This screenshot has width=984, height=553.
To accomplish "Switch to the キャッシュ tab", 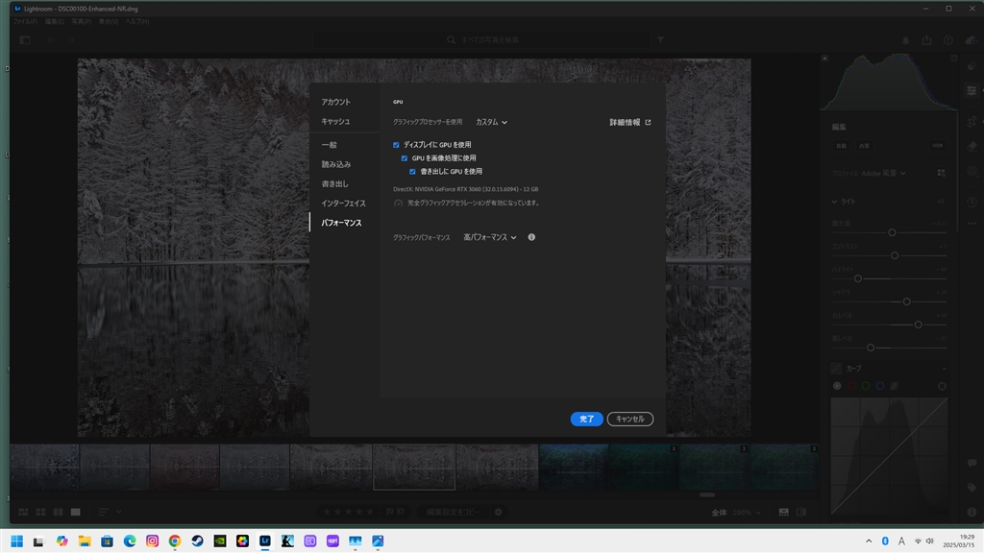I will (335, 121).
